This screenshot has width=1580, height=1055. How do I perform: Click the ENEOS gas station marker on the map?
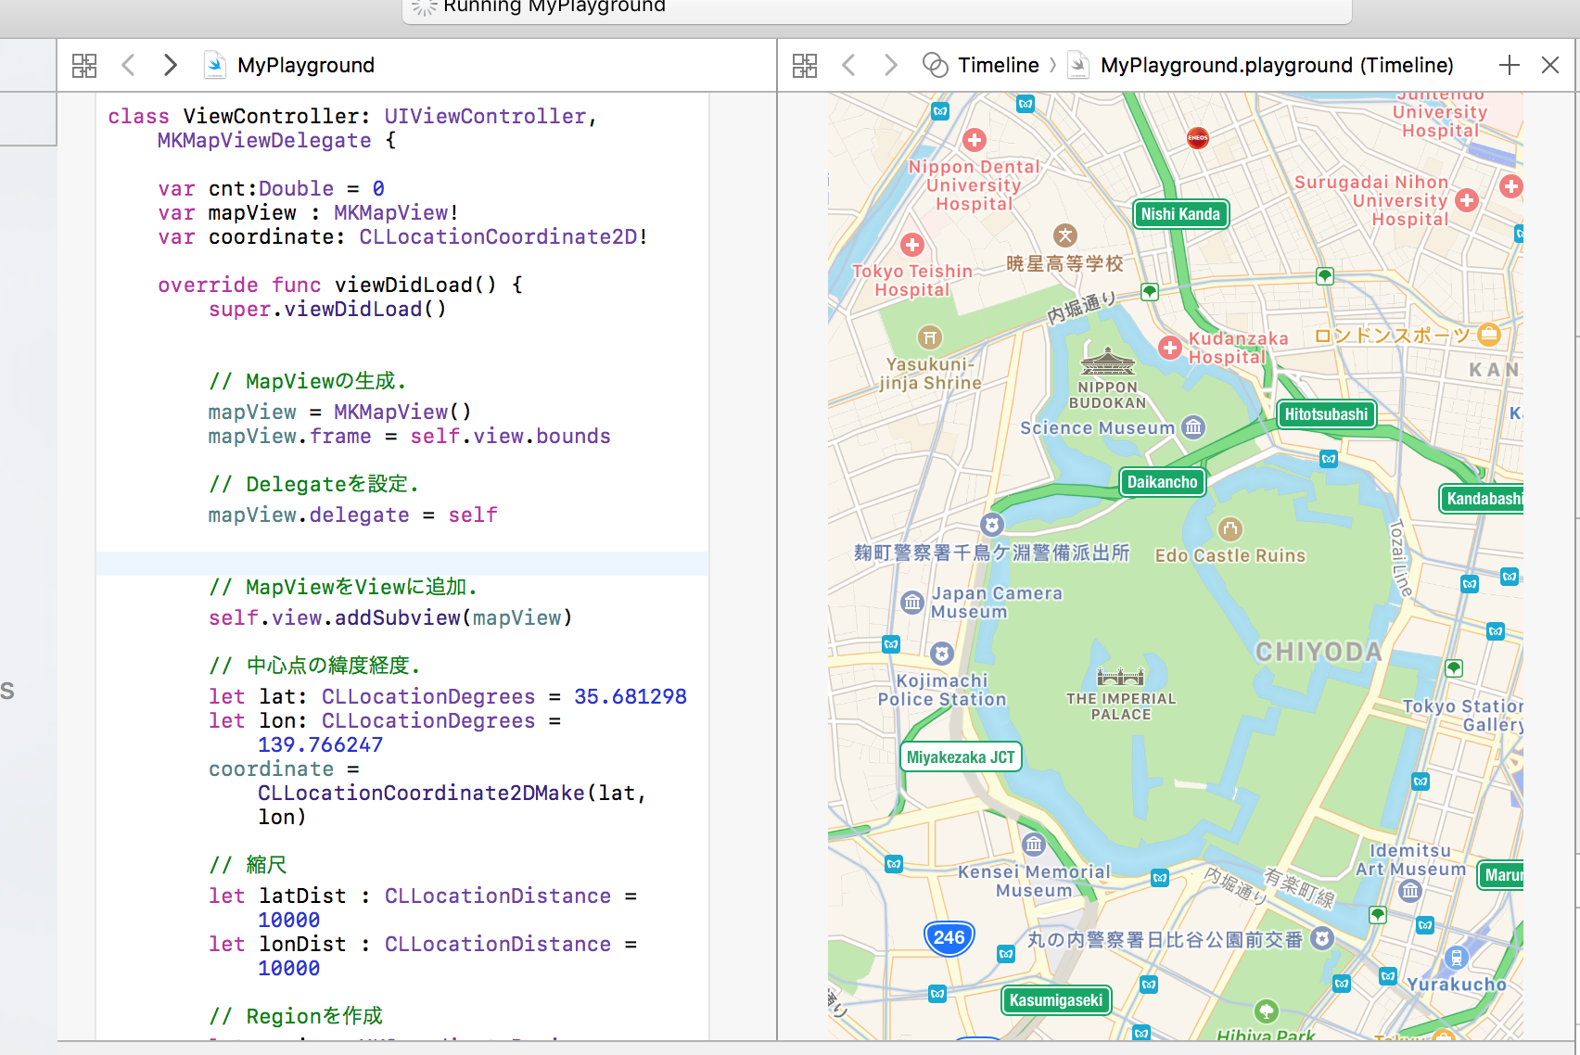coord(1197,137)
